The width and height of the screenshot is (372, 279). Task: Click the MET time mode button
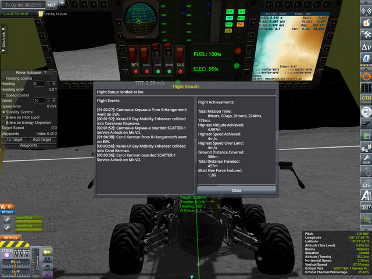pyautogui.click(x=52, y=5)
